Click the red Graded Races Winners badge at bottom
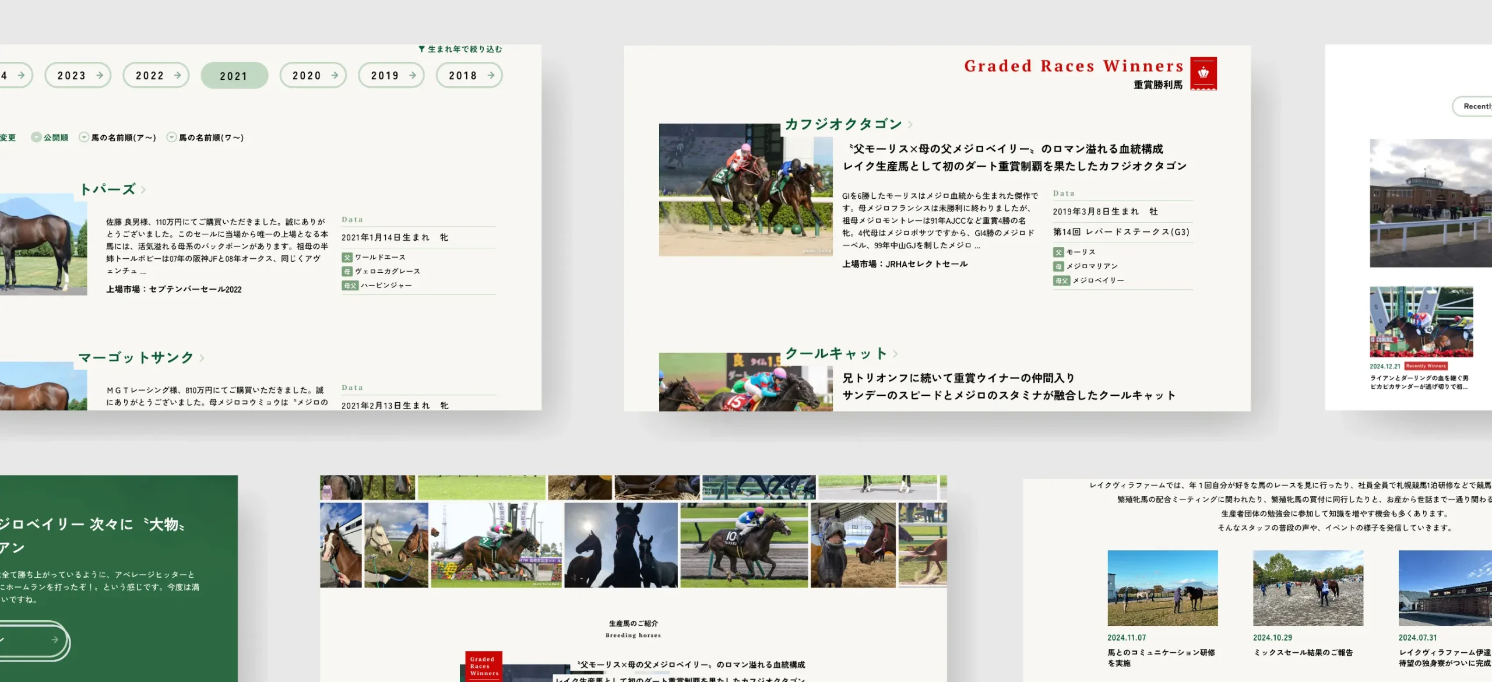Viewport: 1492px width, 682px height. [484, 666]
